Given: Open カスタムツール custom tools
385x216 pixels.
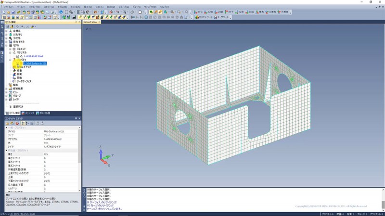Looking at the screenshot, I should (x=204, y=17).
